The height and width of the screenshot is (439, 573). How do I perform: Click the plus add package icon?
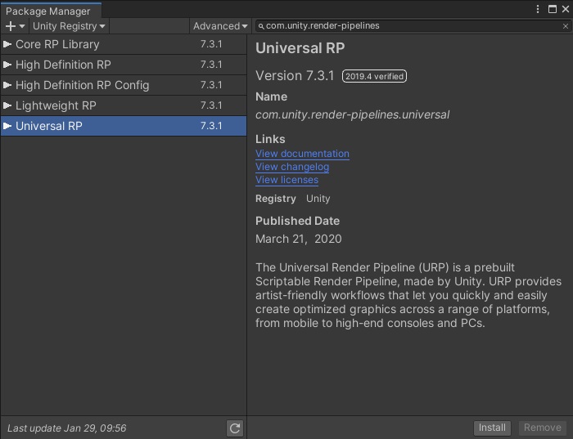11,26
